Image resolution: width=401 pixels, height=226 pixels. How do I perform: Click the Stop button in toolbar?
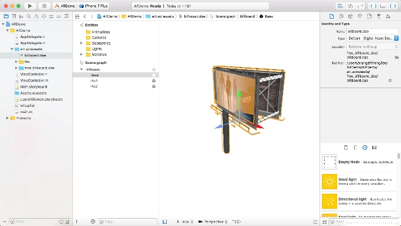44,6
